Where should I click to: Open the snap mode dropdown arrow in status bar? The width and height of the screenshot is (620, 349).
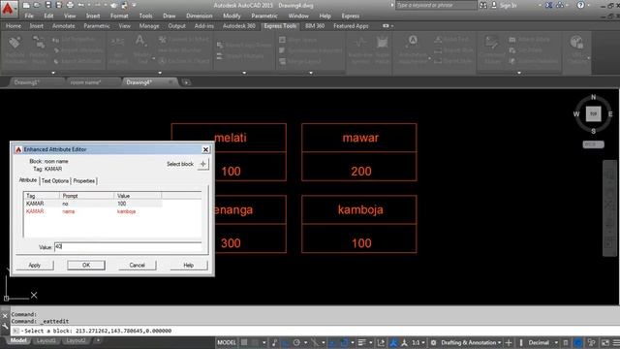pyautogui.click(x=263, y=342)
